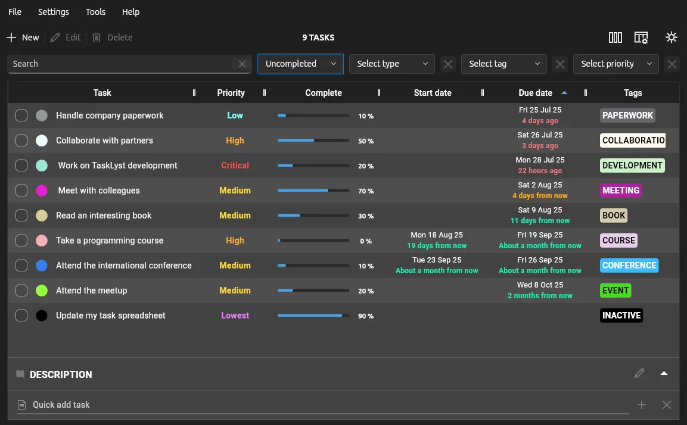Sort by the Due date column header
This screenshot has width=687, height=425.
pyautogui.click(x=535, y=93)
